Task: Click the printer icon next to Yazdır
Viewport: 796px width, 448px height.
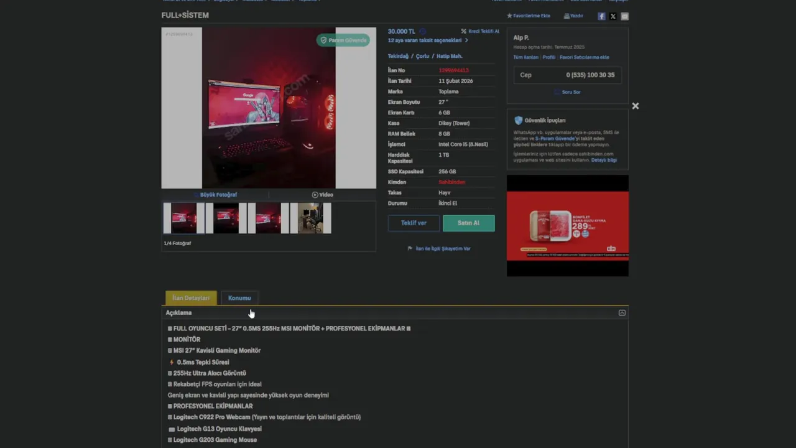Action: [x=567, y=16]
